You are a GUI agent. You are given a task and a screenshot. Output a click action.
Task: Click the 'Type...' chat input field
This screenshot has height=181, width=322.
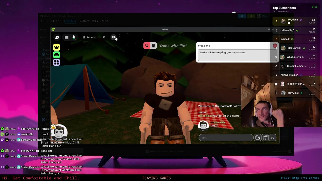click(226, 138)
